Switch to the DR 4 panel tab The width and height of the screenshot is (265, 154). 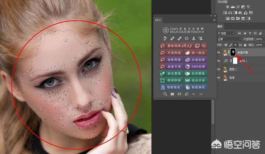point(158,20)
